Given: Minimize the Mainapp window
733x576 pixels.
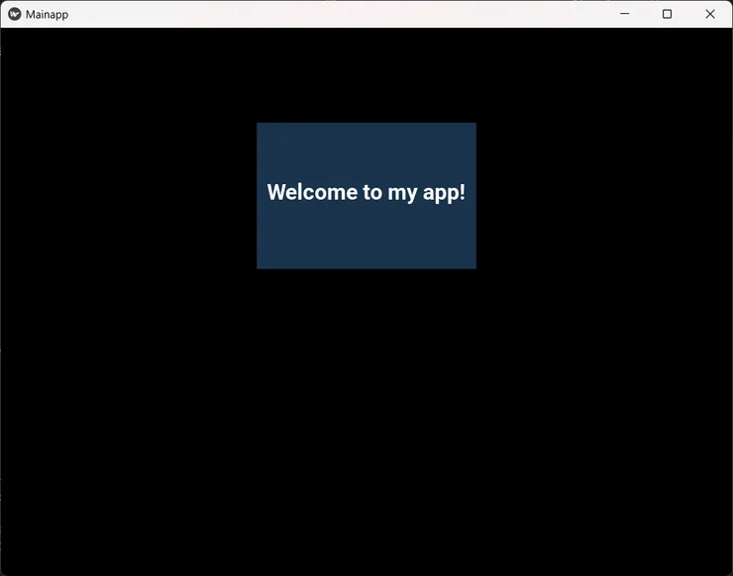Looking at the screenshot, I should (x=625, y=14).
